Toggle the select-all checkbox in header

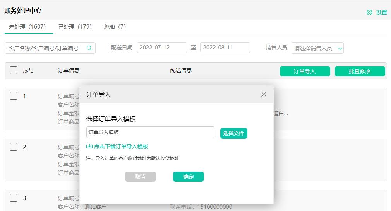[x=14, y=70]
